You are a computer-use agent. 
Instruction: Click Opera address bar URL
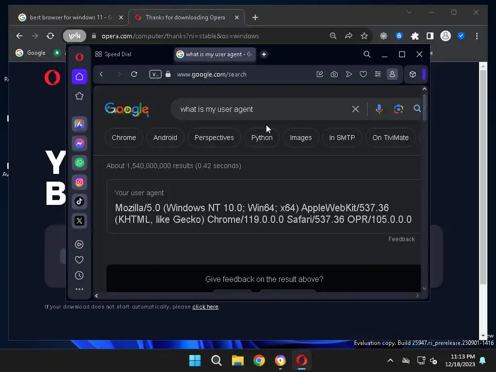(212, 74)
